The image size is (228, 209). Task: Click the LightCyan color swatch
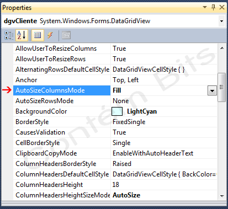(117, 111)
